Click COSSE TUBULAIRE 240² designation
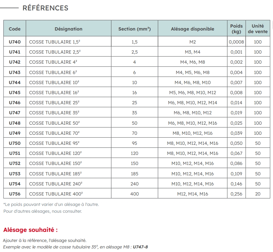273x252 pixels. click(56, 184)
